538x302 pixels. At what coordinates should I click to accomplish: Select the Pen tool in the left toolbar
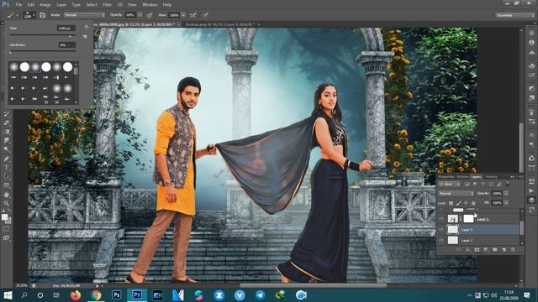(x=6, y=159)
